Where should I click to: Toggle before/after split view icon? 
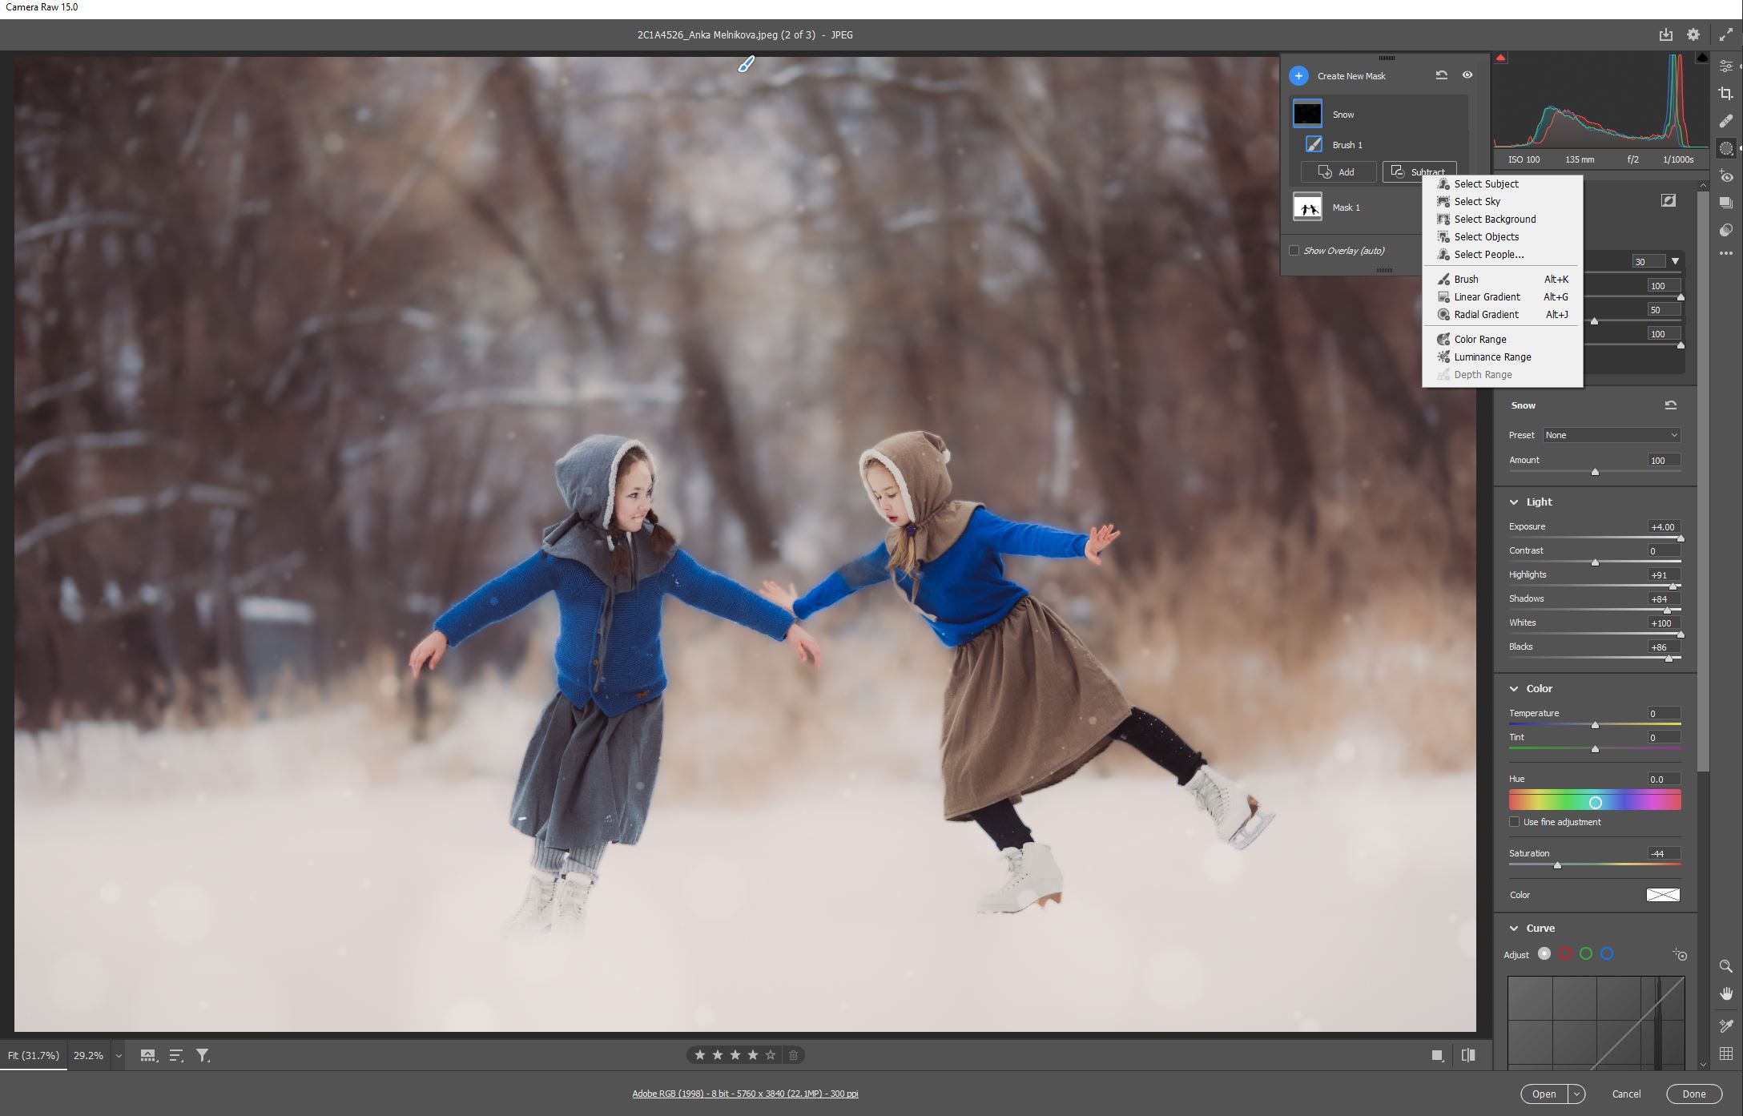1468,1055
